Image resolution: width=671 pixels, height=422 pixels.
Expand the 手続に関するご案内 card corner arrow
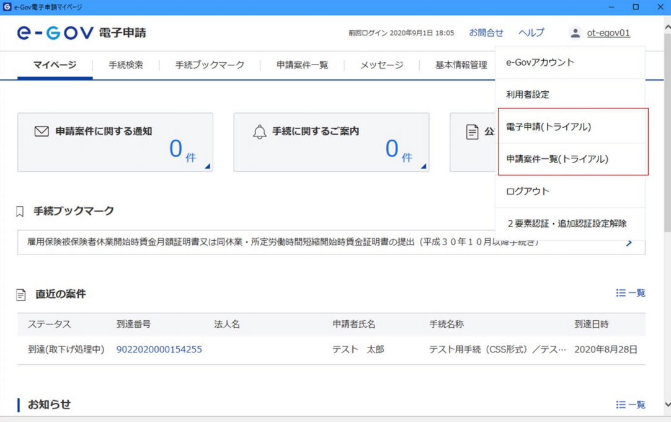(x=424, y=166)
